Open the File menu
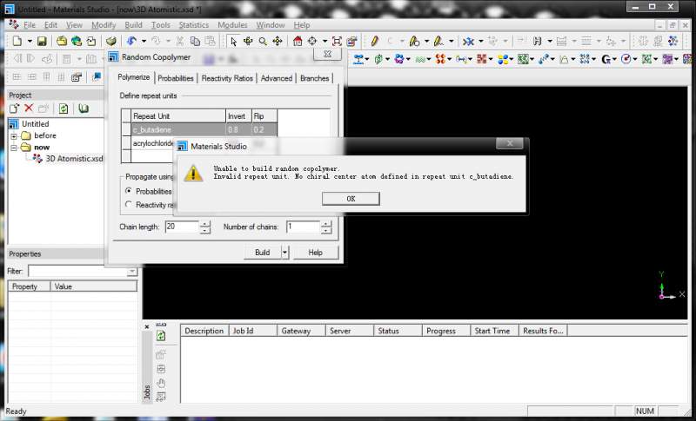The height and width of the screenshot is (421, 696). point(30,25)
